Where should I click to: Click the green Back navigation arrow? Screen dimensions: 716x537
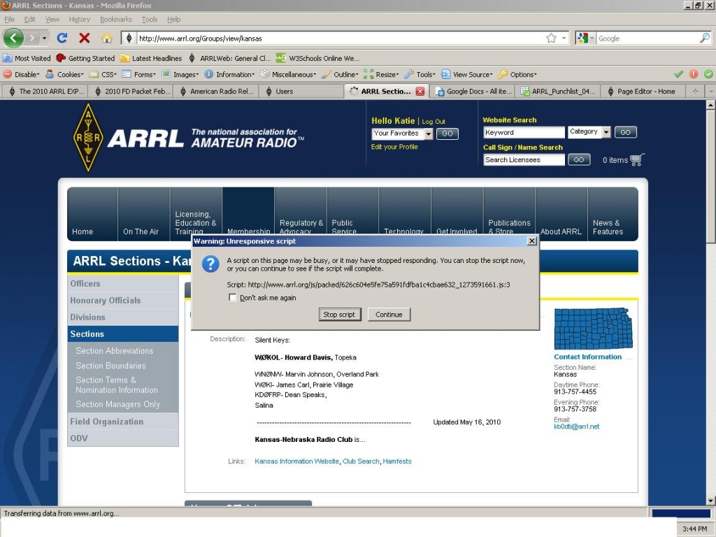point(13,38)
